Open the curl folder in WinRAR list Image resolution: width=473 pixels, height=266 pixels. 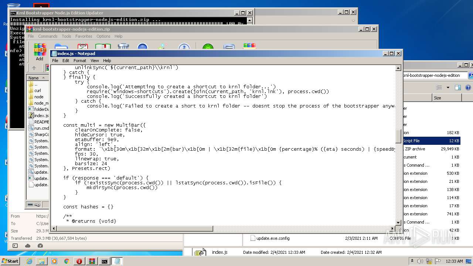(x=38, y=91)
